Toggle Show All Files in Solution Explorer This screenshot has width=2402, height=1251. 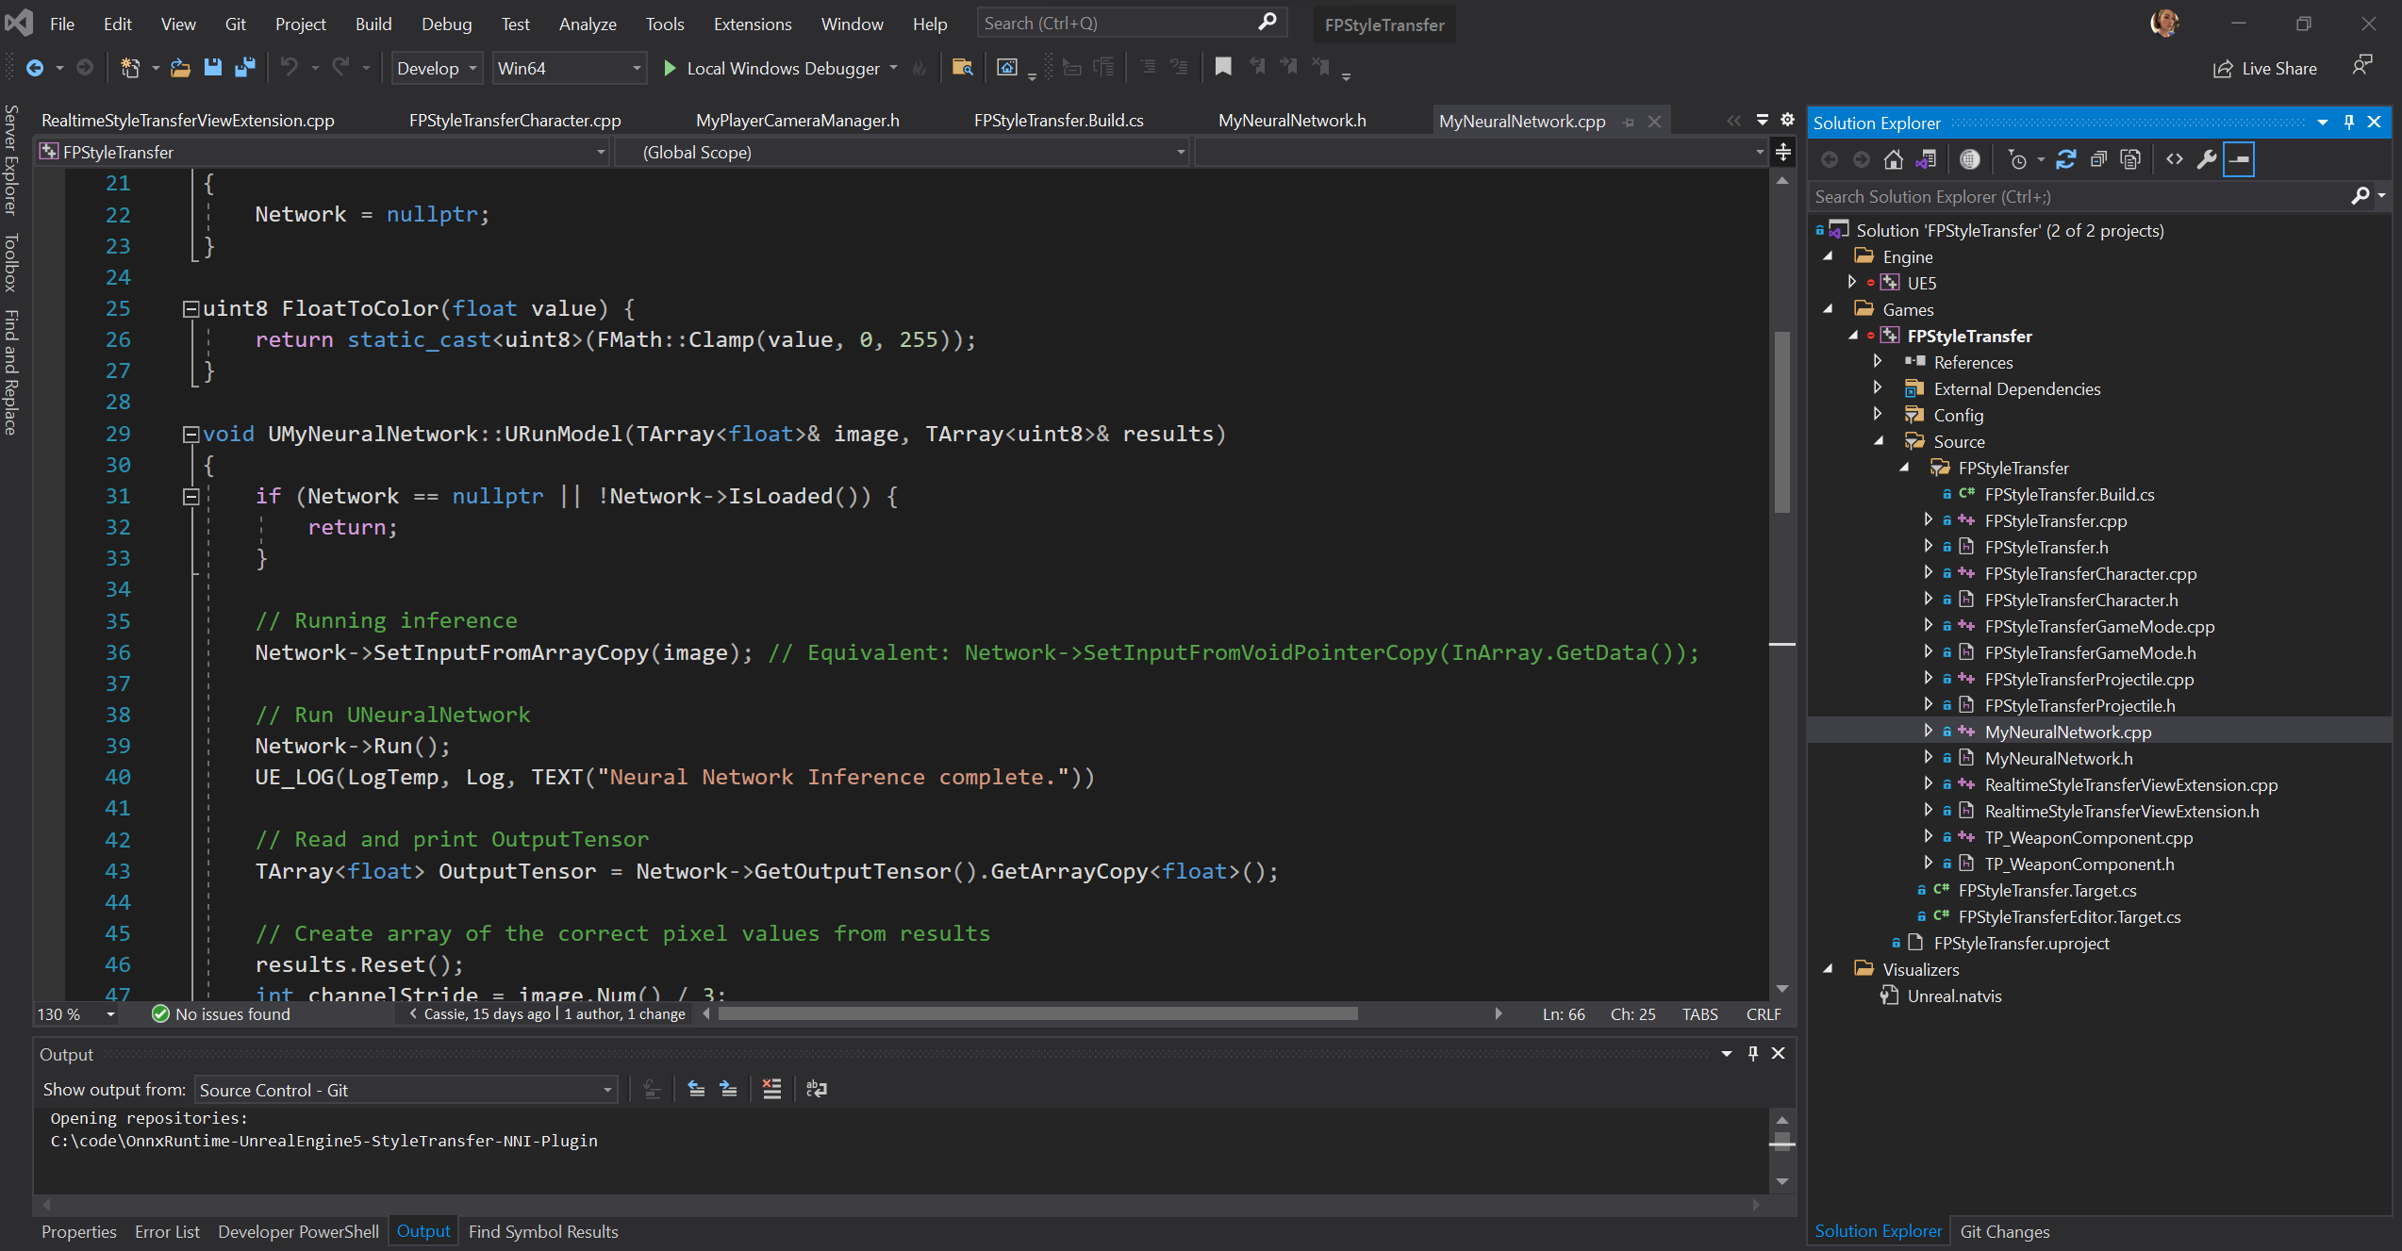[x=2130, y=159]
